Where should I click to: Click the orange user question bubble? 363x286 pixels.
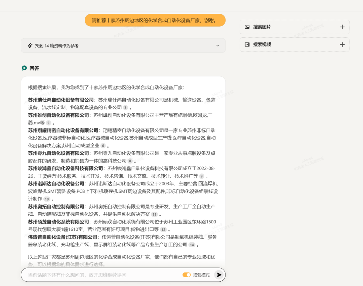(x=155, y=20)
